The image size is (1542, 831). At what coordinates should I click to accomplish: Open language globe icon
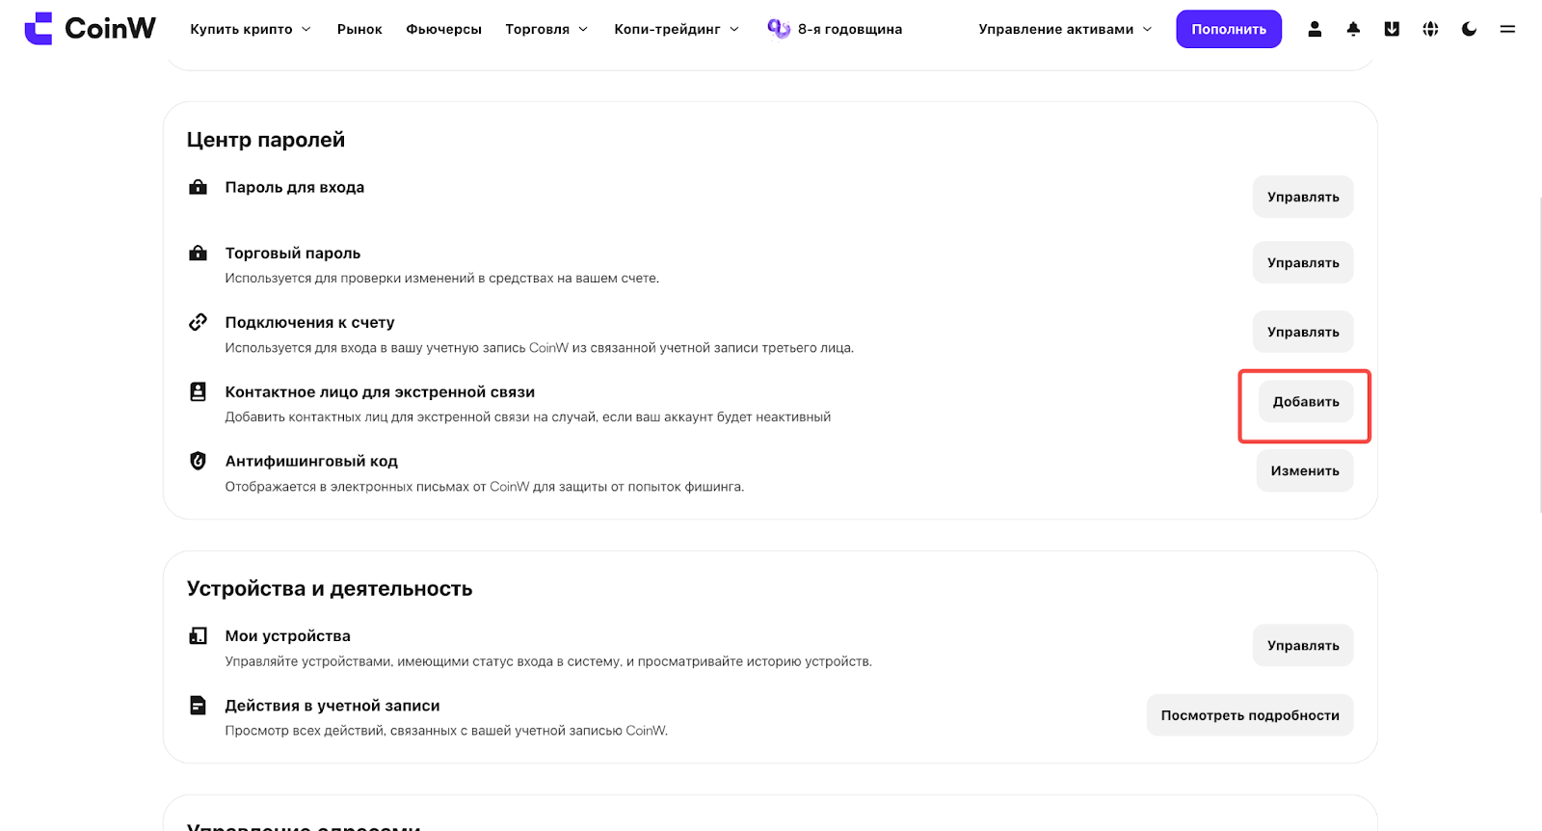coord(1430,29)
